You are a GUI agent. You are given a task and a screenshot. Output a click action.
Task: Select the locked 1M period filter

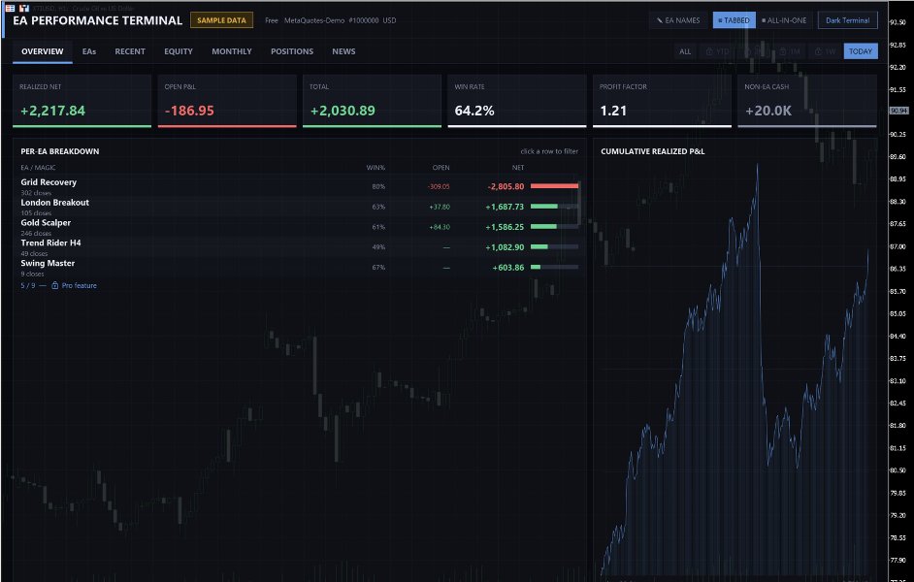coord(790,51)
